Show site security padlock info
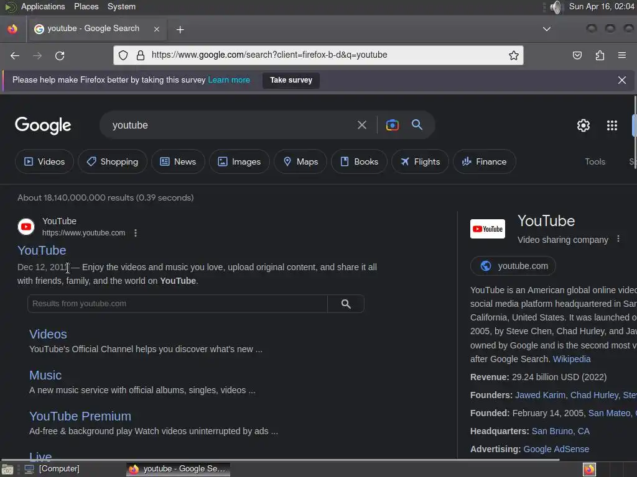637x477 pixels. pyautogui.click(x=141, y=55)
